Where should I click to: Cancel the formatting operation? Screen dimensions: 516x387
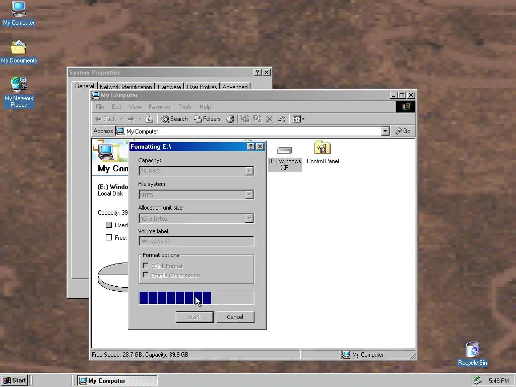tap(235, 317)
